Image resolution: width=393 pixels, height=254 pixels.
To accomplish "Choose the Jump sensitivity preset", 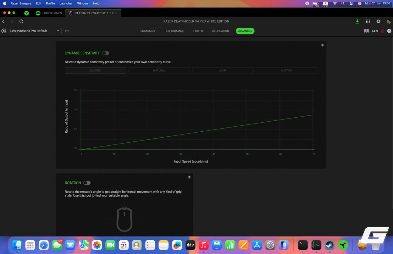I will (x=223, y=71).
